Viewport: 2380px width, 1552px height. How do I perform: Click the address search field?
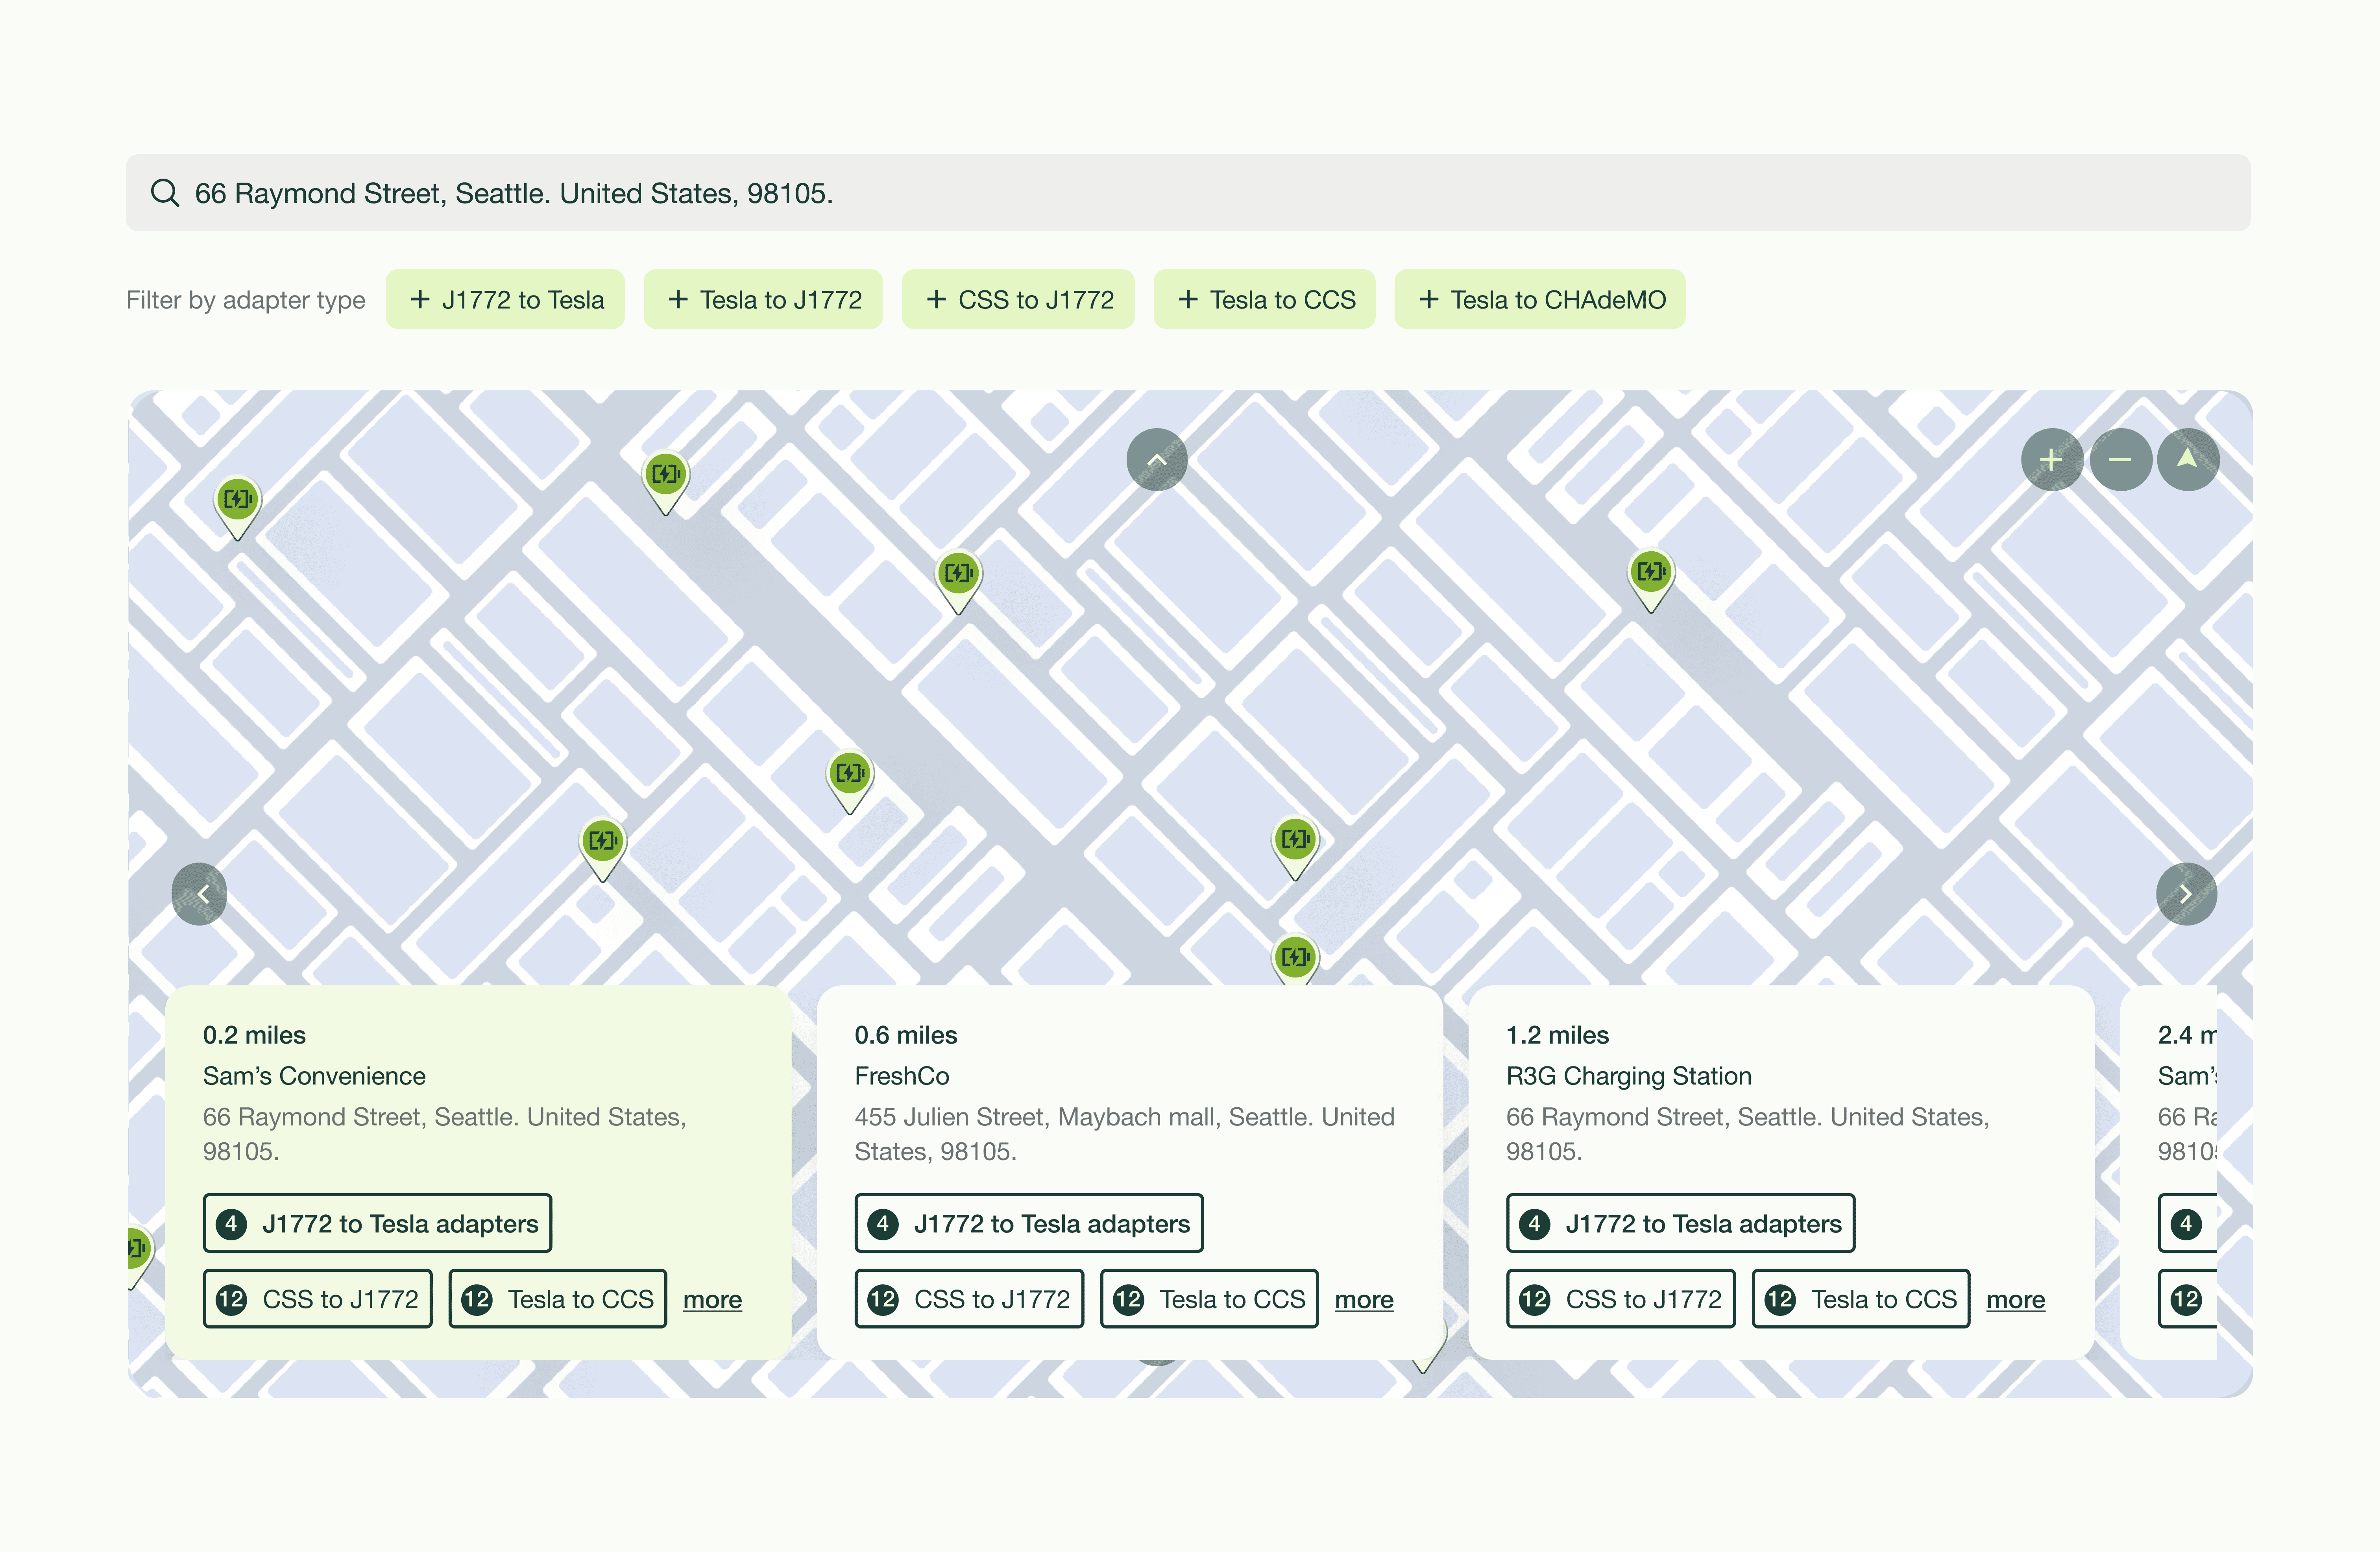coord(1188,193)
